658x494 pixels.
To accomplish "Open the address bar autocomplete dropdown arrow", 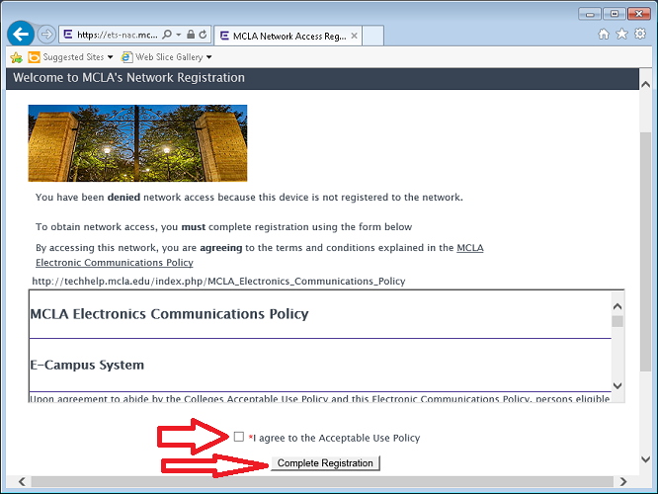I will tap(179, 35).
